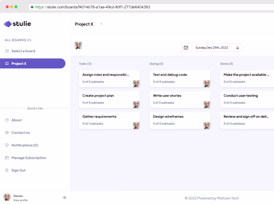
Task: Click the Contact Us icon
Action: point(7,132)
